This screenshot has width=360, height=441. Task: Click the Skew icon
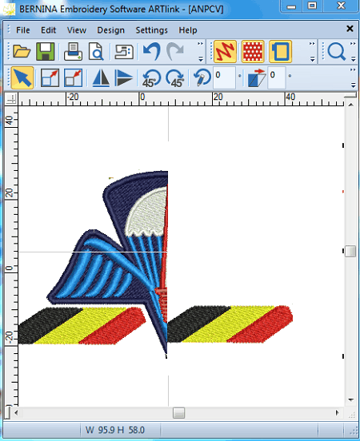tap(256, 77)
